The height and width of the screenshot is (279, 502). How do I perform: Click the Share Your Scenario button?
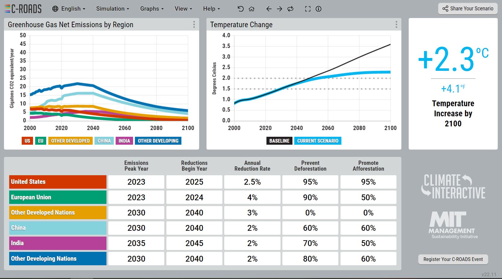pos(468,9)
